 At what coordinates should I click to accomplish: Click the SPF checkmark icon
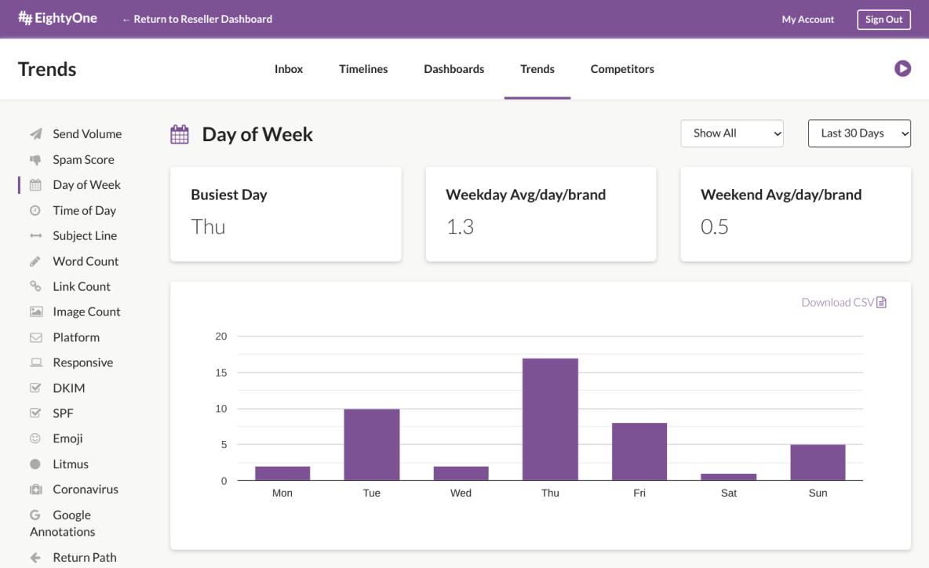(x=35, y=413)
